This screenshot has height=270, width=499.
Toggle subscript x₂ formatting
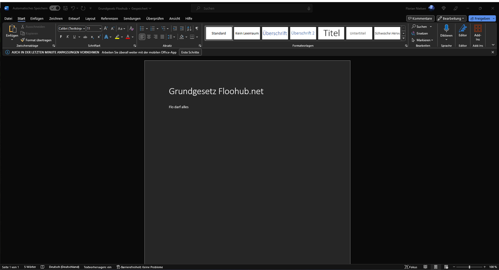point(92,37)
